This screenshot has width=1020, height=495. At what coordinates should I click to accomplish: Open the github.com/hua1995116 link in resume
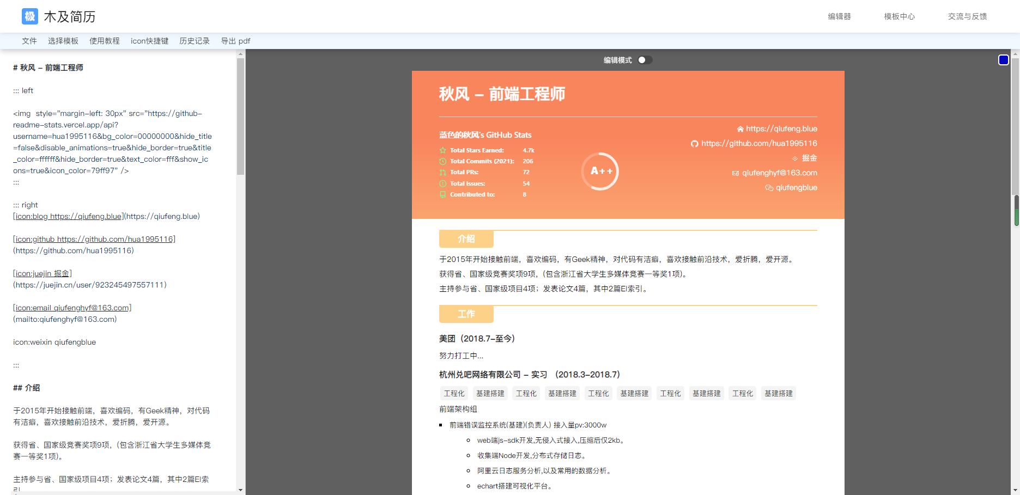[759, 143]
